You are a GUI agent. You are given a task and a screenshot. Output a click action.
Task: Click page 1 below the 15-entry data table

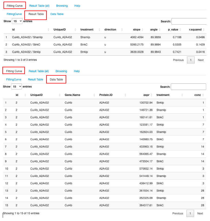[190, 213]
